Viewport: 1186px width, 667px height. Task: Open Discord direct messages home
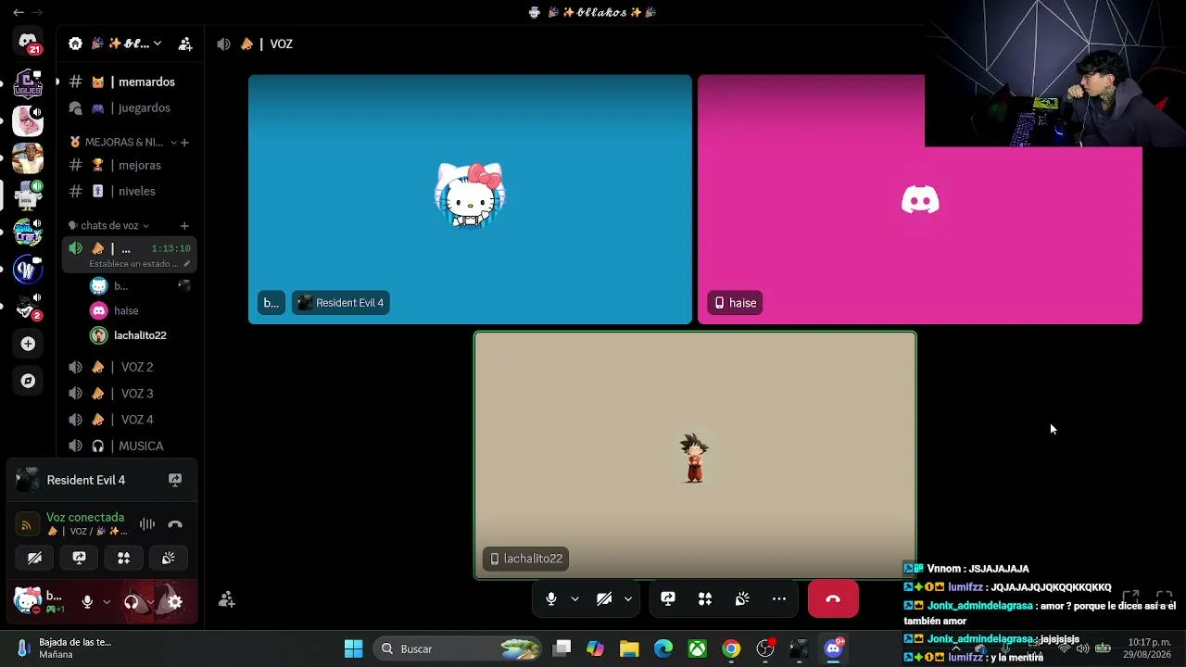click(x=28, y=43)
